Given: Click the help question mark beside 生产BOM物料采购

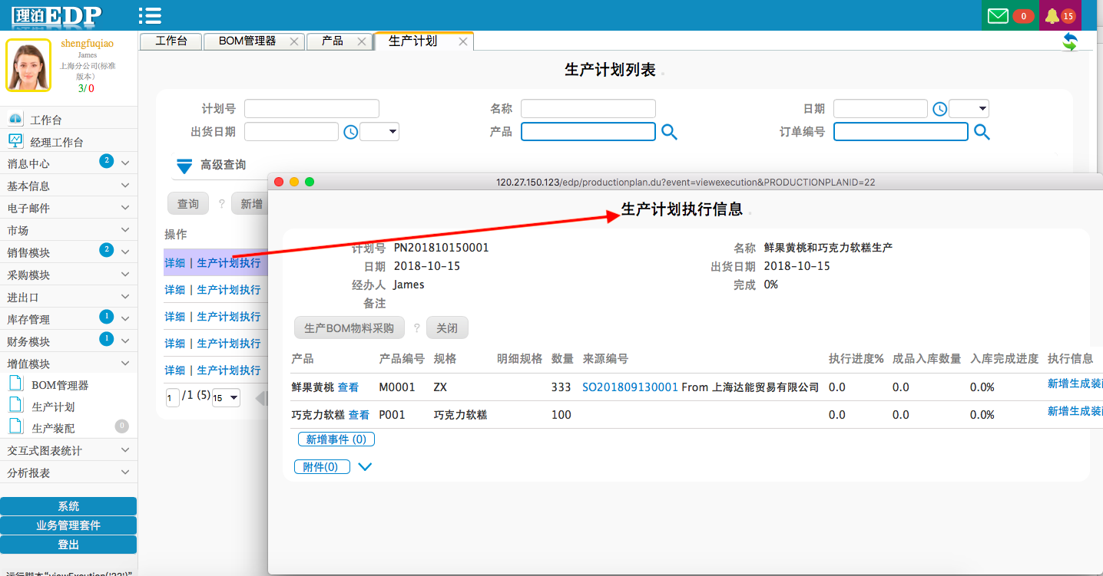Looking at the screenshot, I should pos(417,327).
